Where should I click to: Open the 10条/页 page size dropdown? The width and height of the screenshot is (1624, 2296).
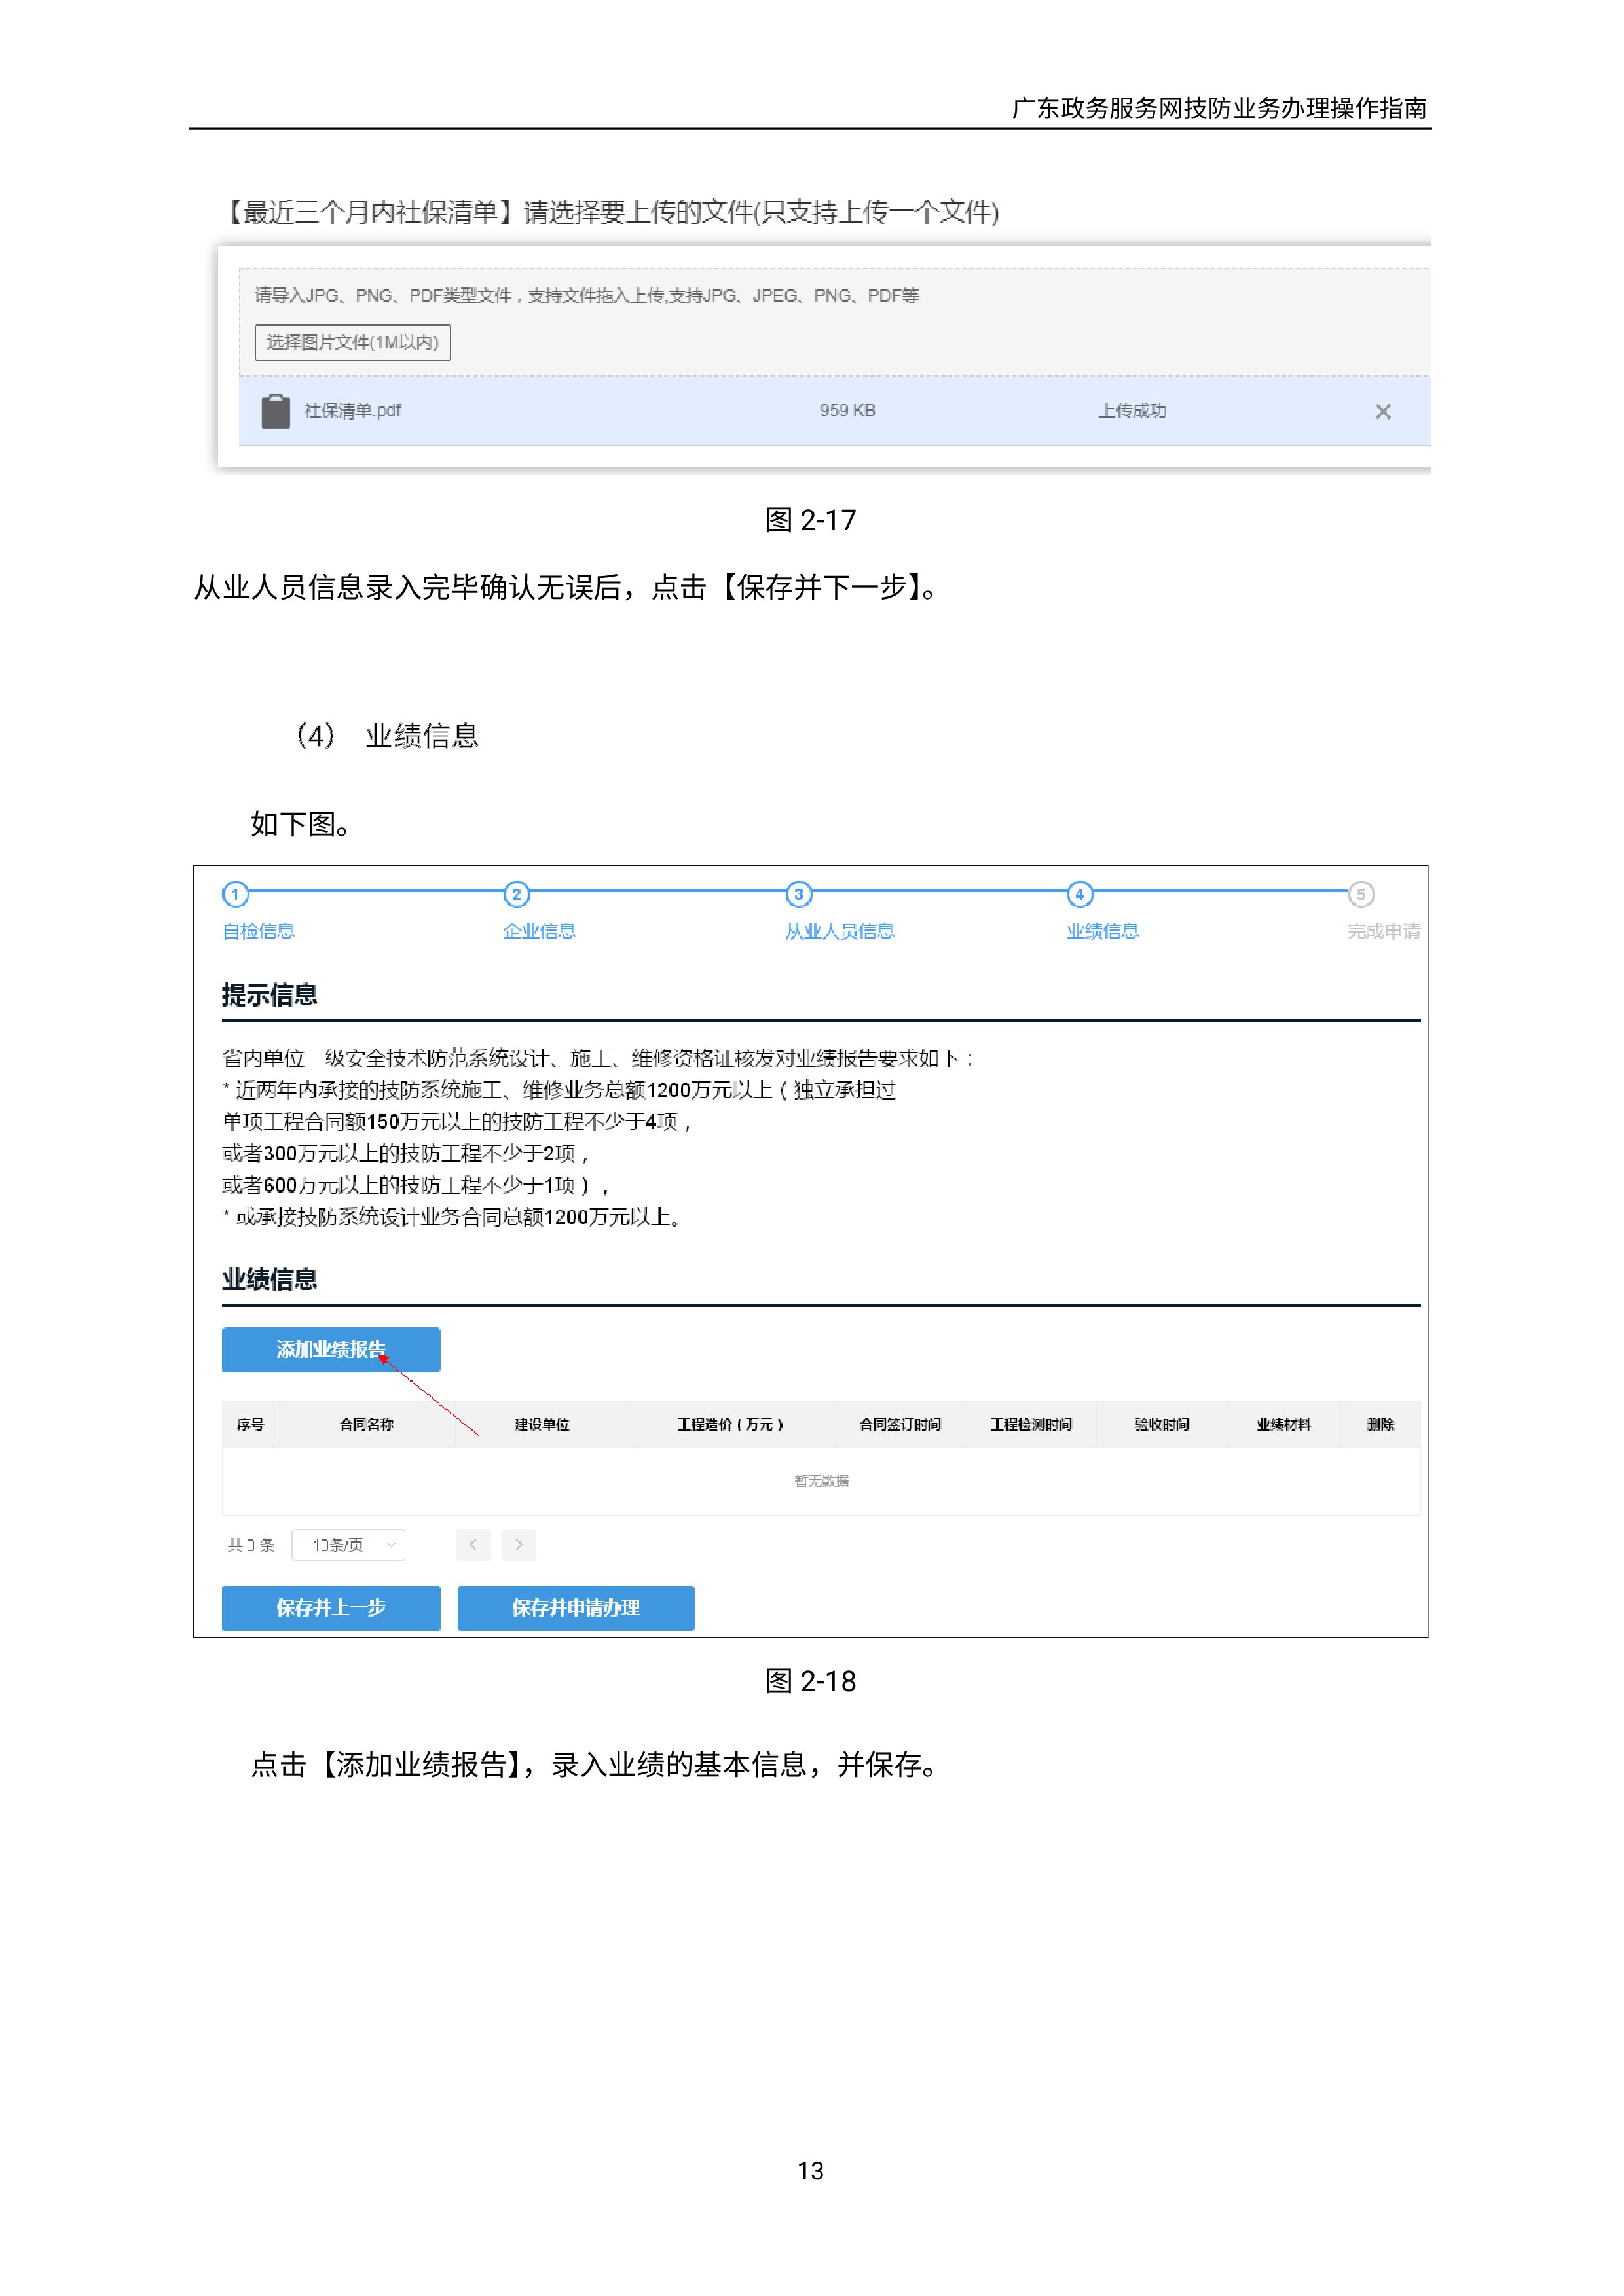(348, 1544)
